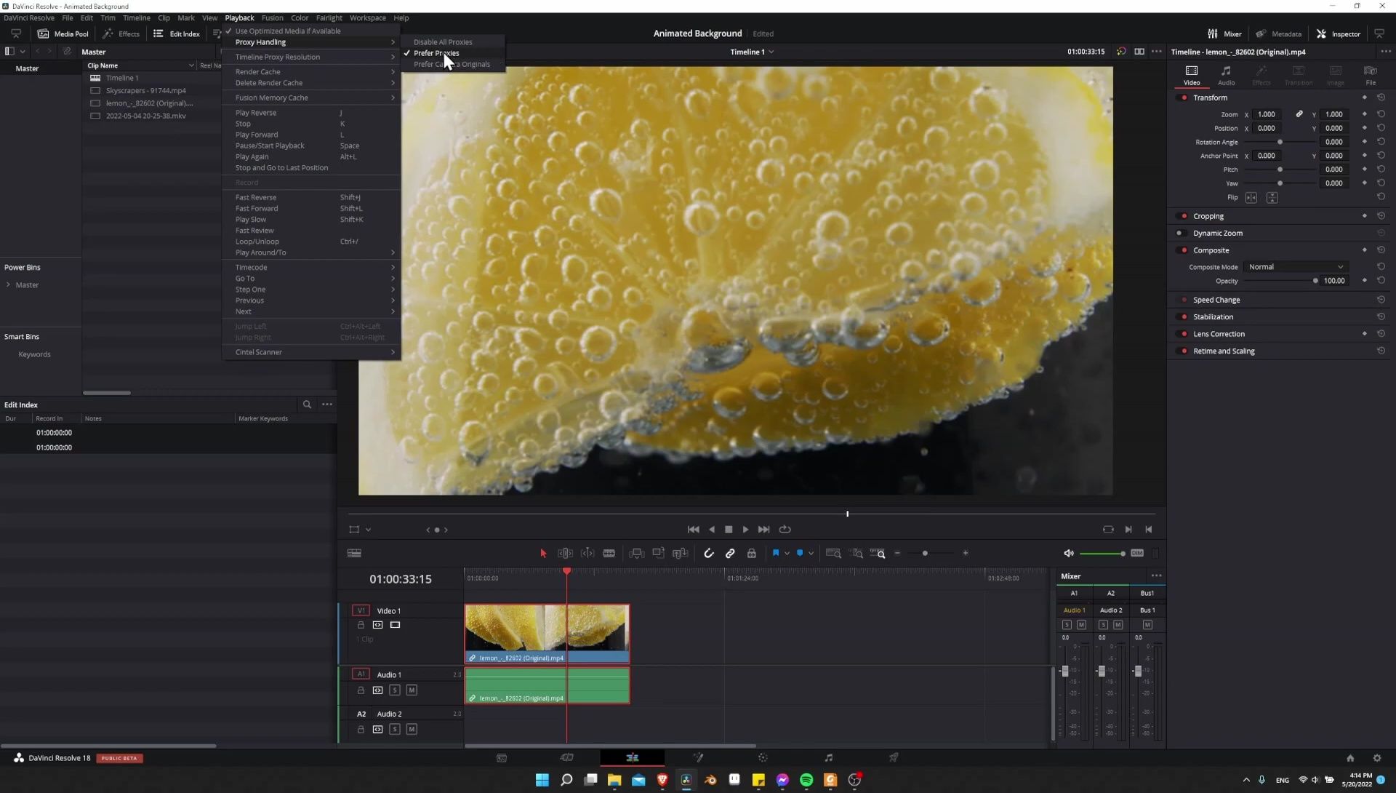Click the Insert Clip toolbar icon
The image size is (1396, 793).
pos(636,553)
